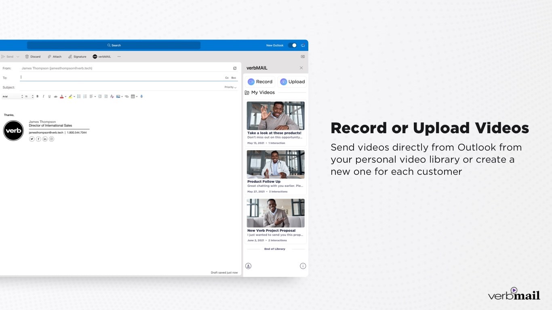Insert a bulleted list
The width and height of the screenshot is (552, 310).
tap(79, 96)
